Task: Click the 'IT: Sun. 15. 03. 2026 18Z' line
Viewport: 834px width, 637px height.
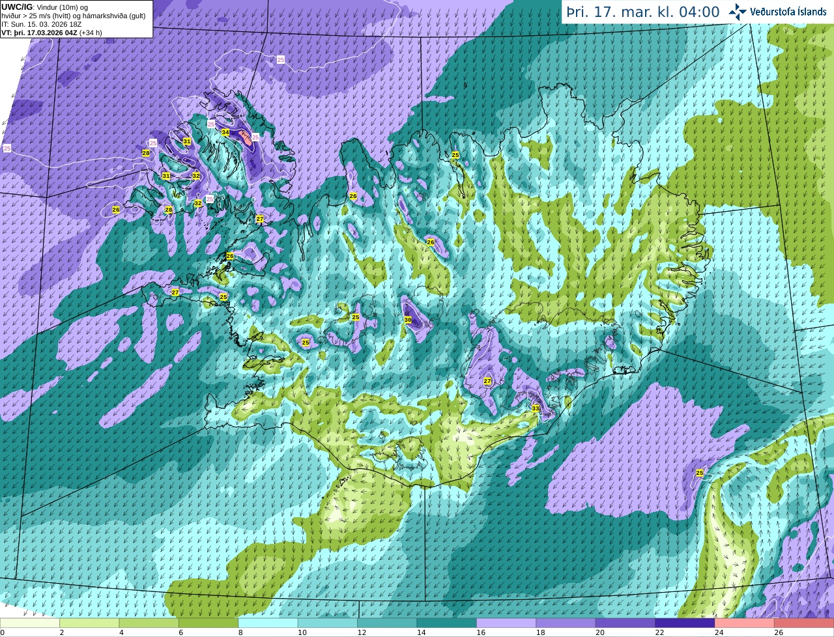Action: click(x=41, y=24)
